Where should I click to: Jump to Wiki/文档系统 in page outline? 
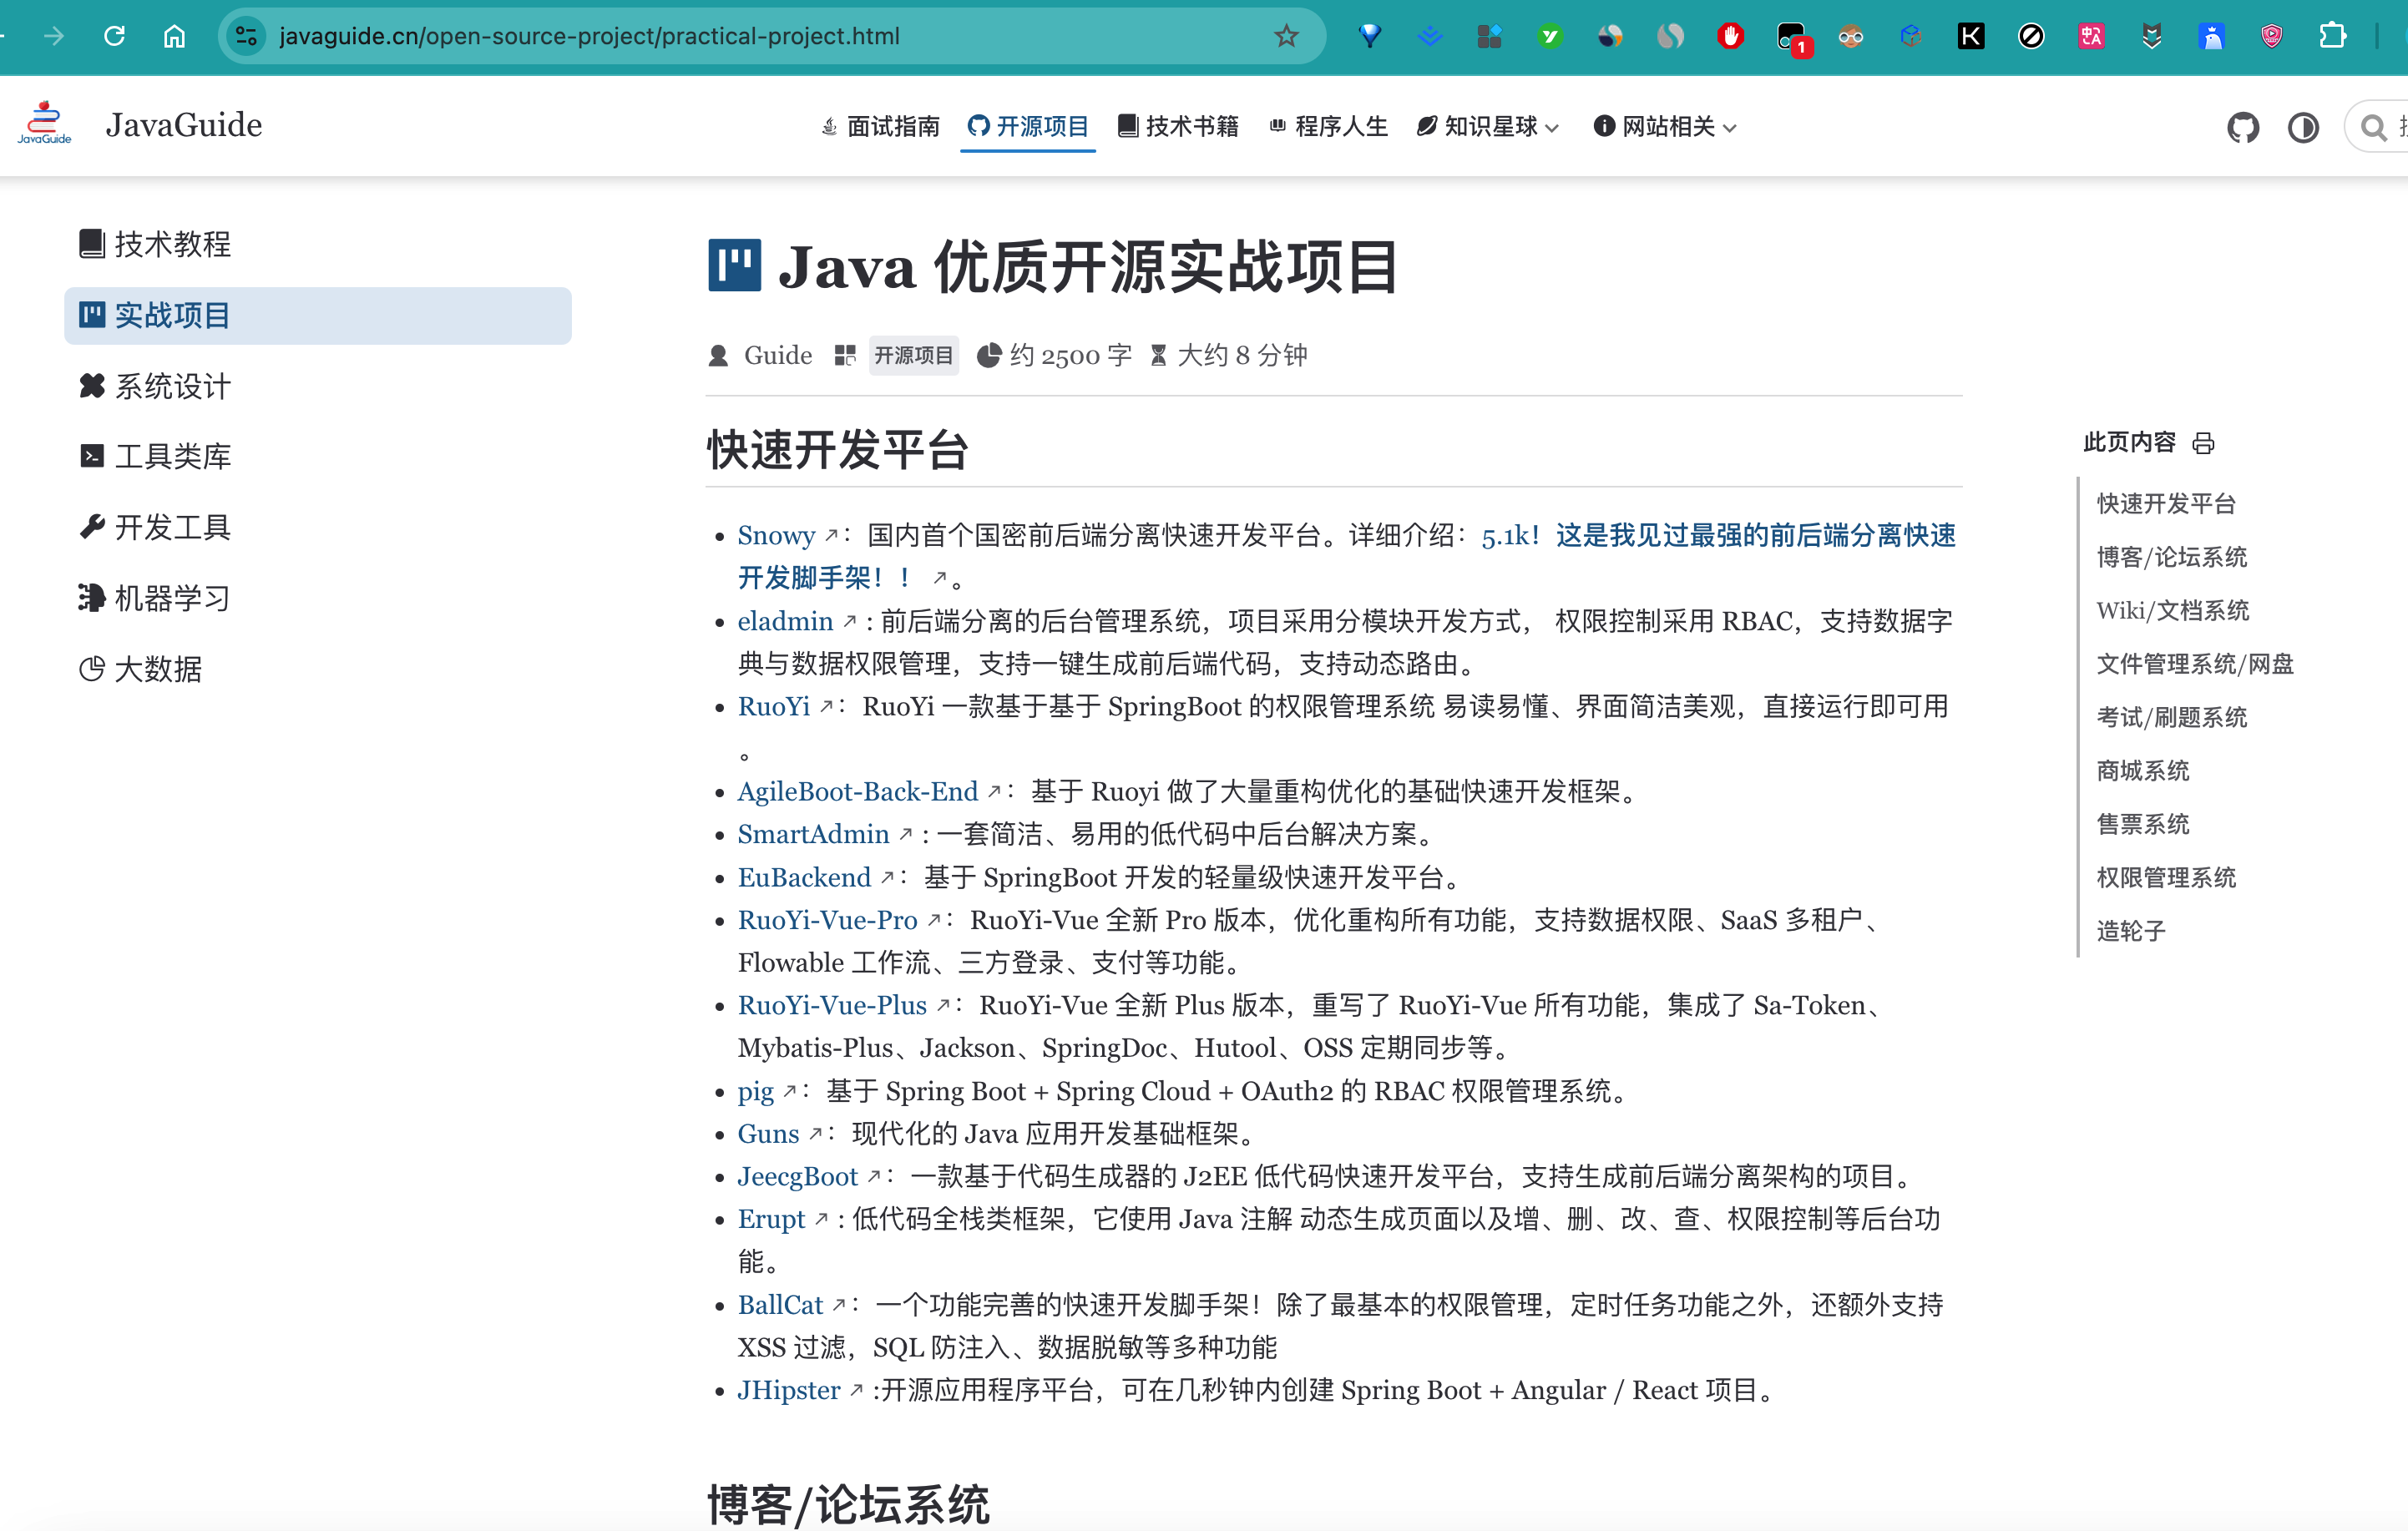click(2172, 610)
